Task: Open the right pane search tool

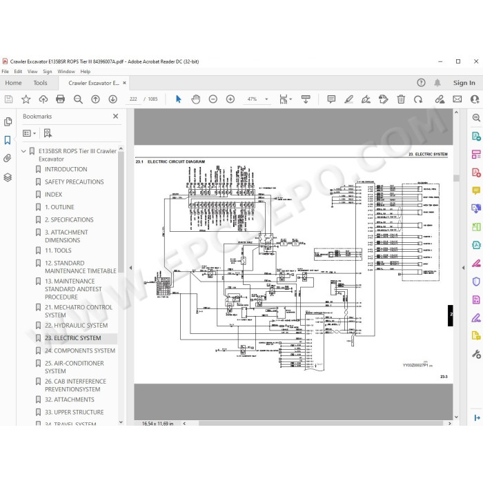Action: pyautogui.click(x=476, y=118)
